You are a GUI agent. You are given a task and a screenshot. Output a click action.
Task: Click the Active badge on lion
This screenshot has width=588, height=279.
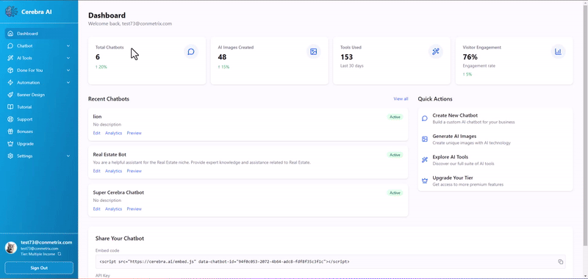click(395, 117)
